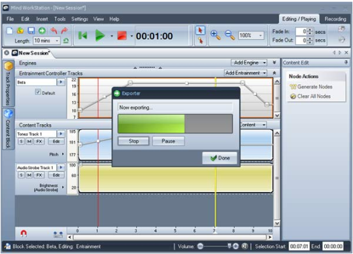Image resolution: width=353 pixels, height=254 pixels.
Task: Undo the last action
Action: click(54, 31)
